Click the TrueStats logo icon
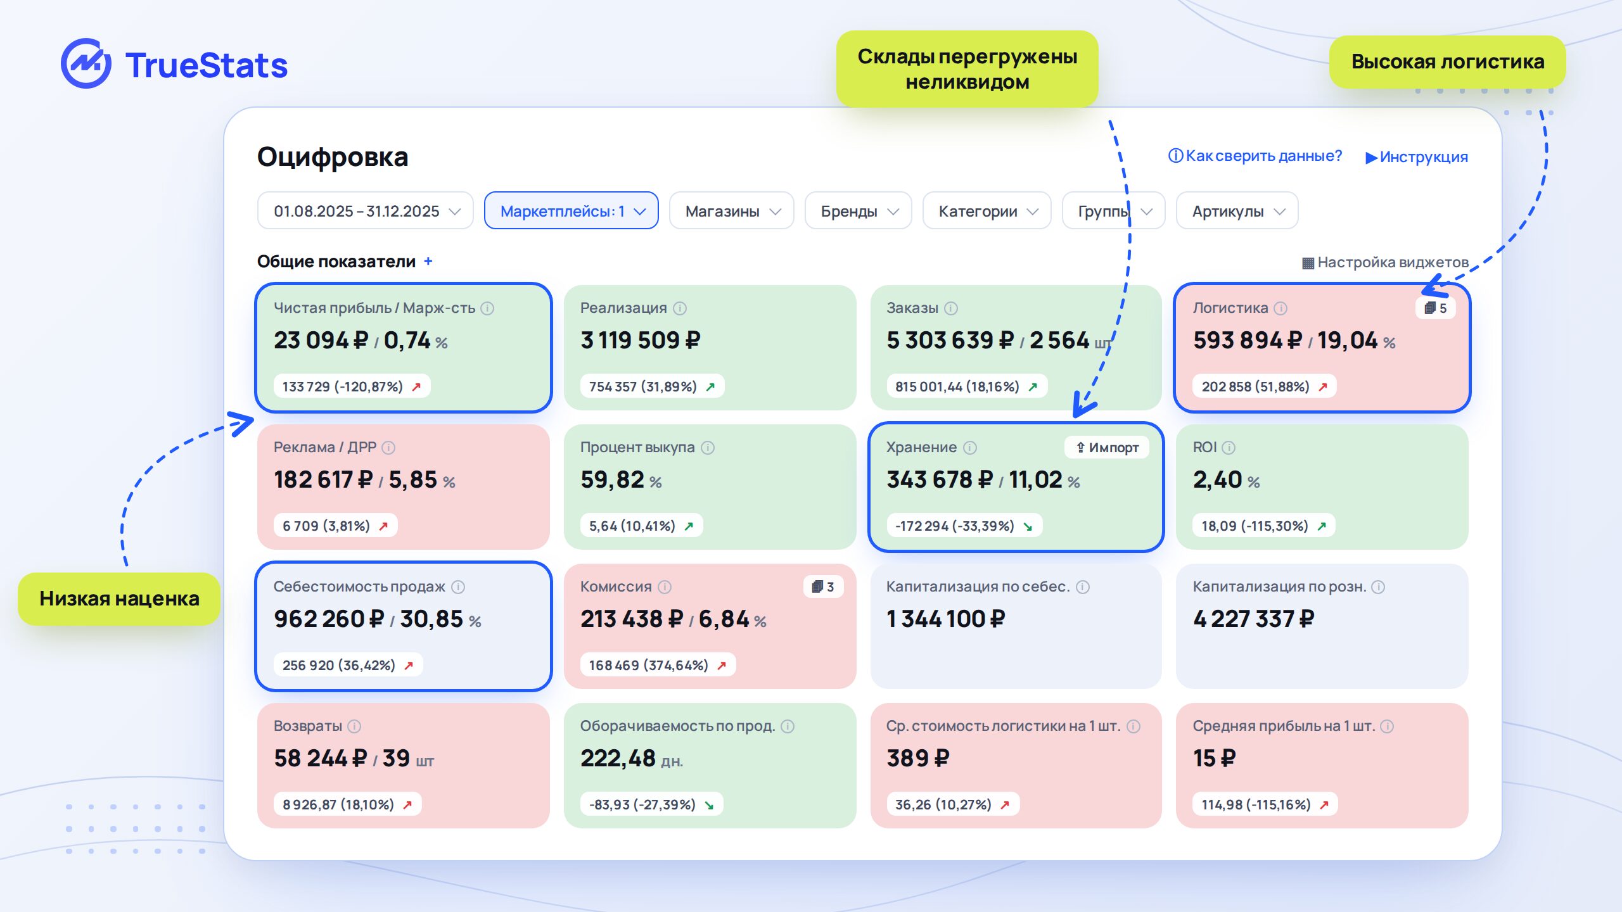Viewport: 1622px width, 912px height. pos(86,64)
